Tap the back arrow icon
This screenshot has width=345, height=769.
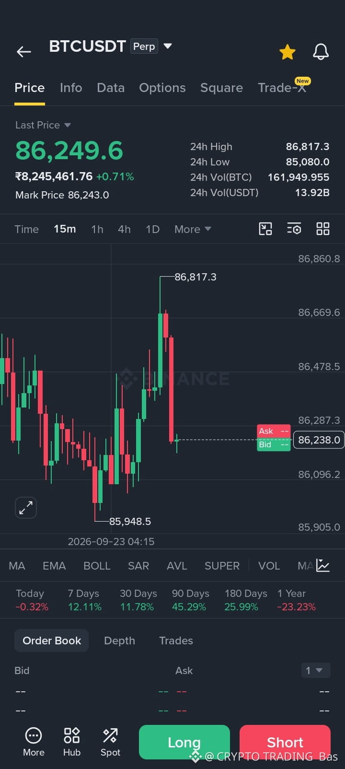click(23, 51)
